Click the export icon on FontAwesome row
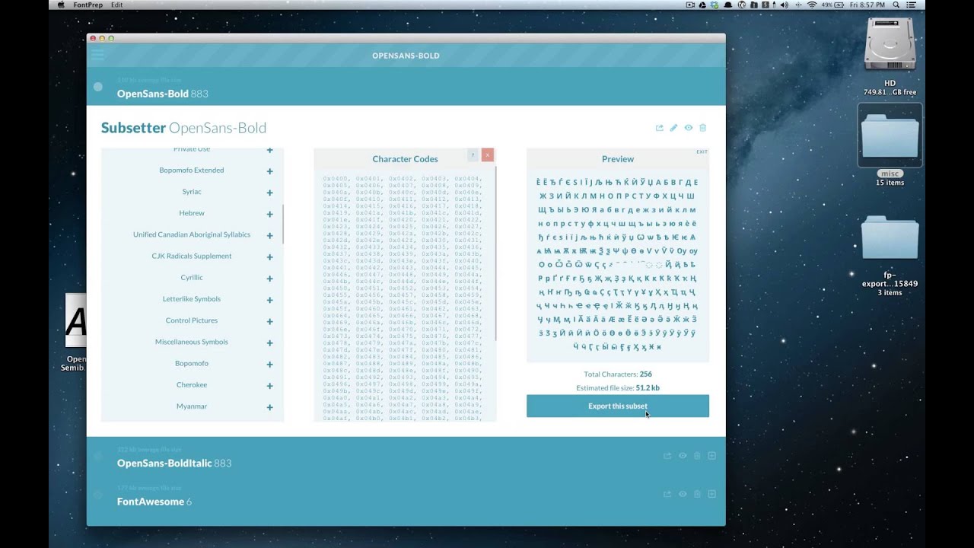974x548 pixels. coord(667,494)
